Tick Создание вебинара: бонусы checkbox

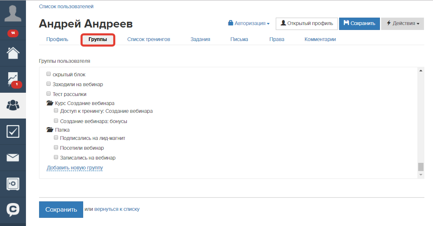pyautogui.click(x=56, y=121)
